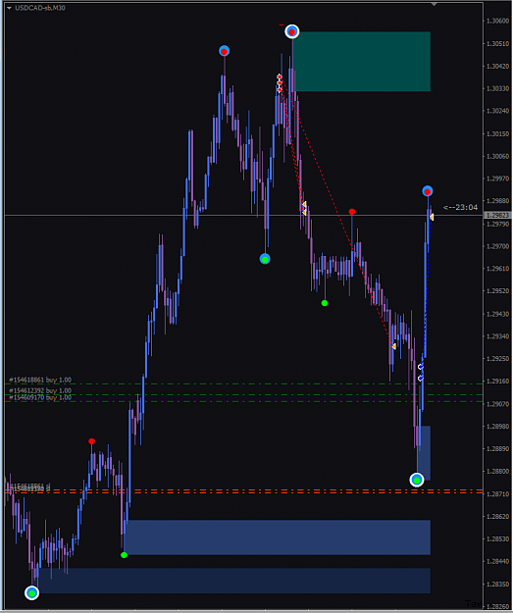Screen dimensions: 513x613
Task: Click the white-ringed green marker under the small blue box
Action: pyautogui.click(x=417, y=480)
